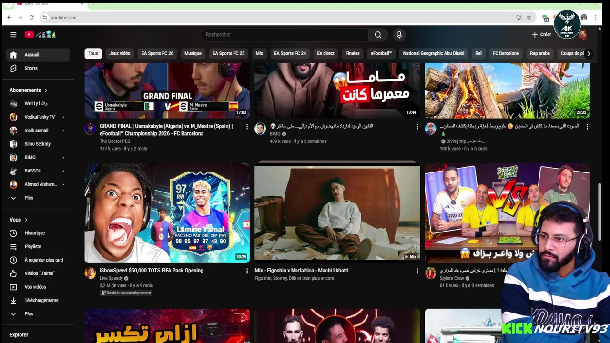
Task: Click the search magnifier button
Action: tap(378, 34)
